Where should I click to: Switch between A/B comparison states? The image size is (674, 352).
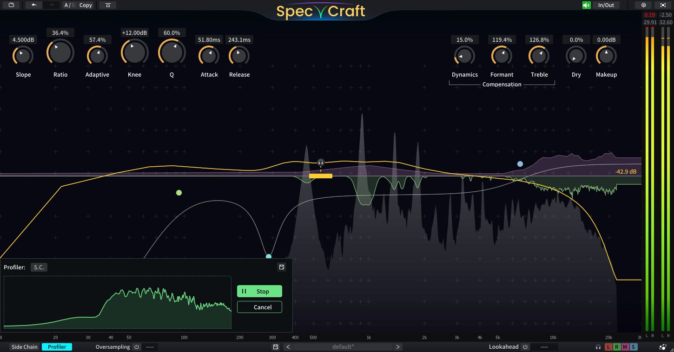pyautogui.click(x=68, y=5)
